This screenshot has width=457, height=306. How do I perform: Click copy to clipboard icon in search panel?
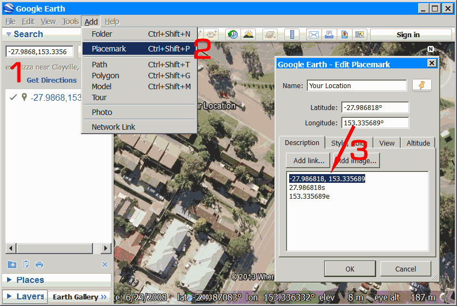pyautogui.click(x=26, y=265)
